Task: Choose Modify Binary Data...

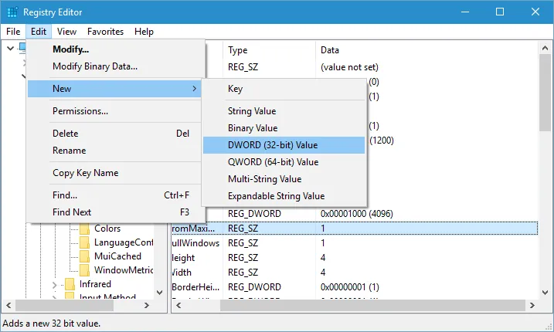Action: pyautogui.click(x=116, y=66)
